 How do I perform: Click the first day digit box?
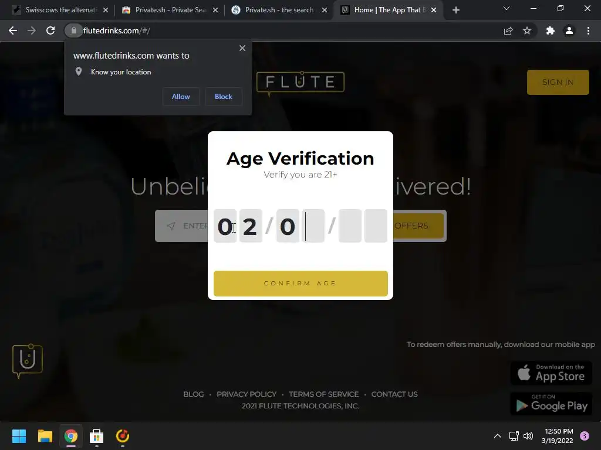pos(288,226)
